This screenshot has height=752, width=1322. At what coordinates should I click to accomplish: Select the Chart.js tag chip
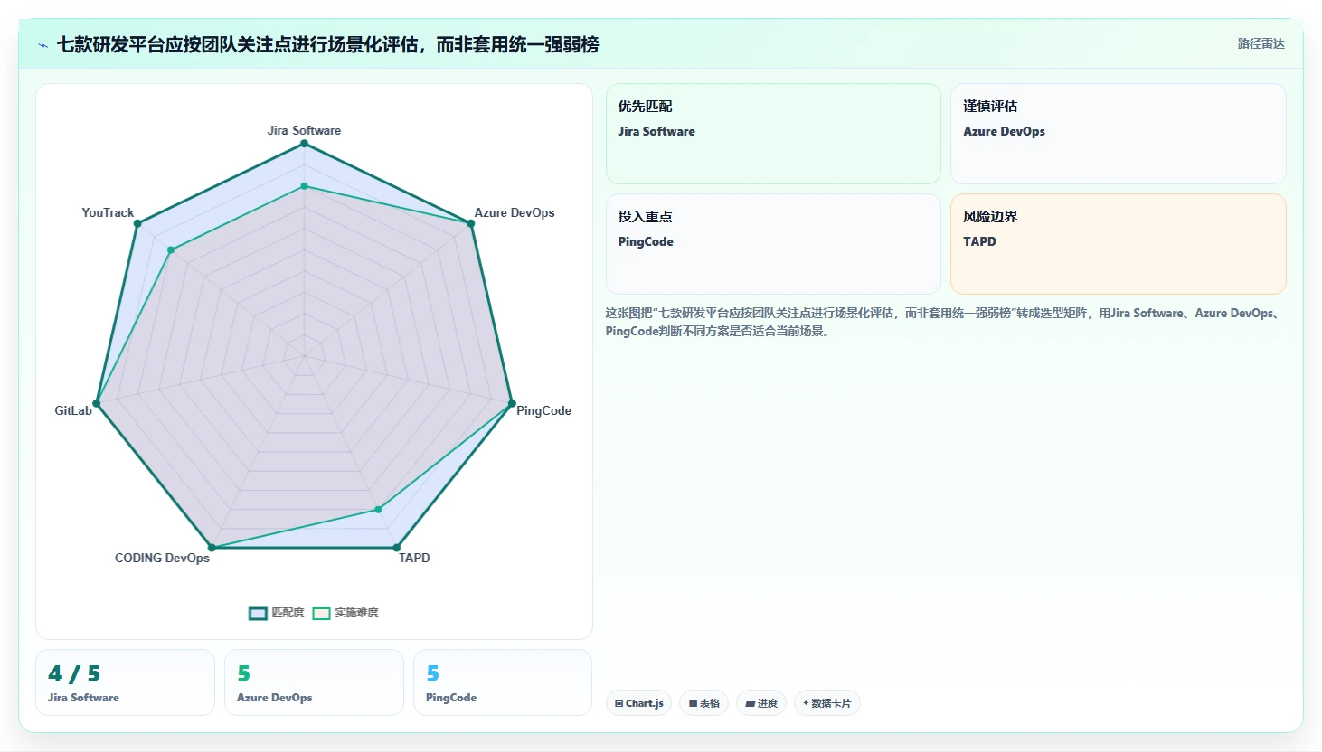(638, 703)
